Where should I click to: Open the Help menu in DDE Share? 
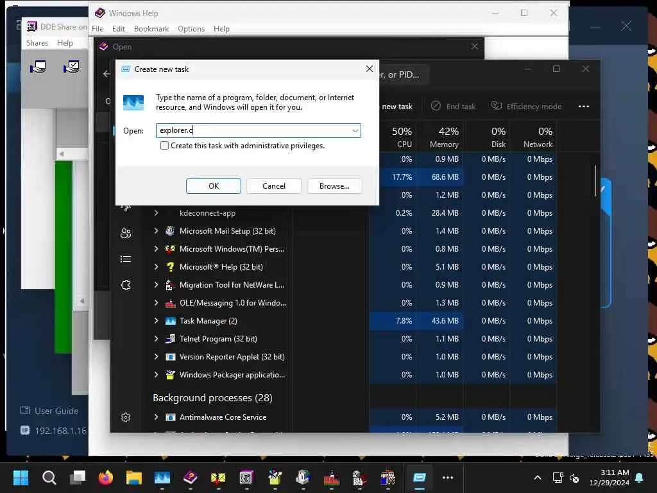tap(65, 43)
